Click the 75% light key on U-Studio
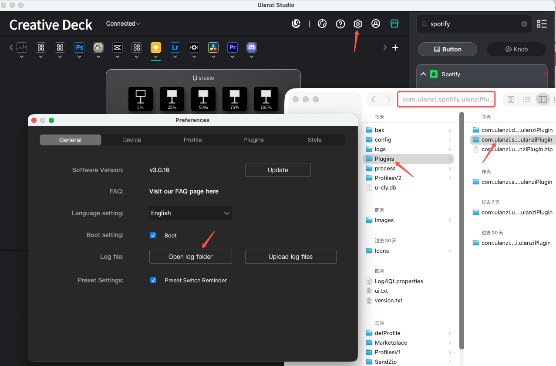 pos(235,98)
